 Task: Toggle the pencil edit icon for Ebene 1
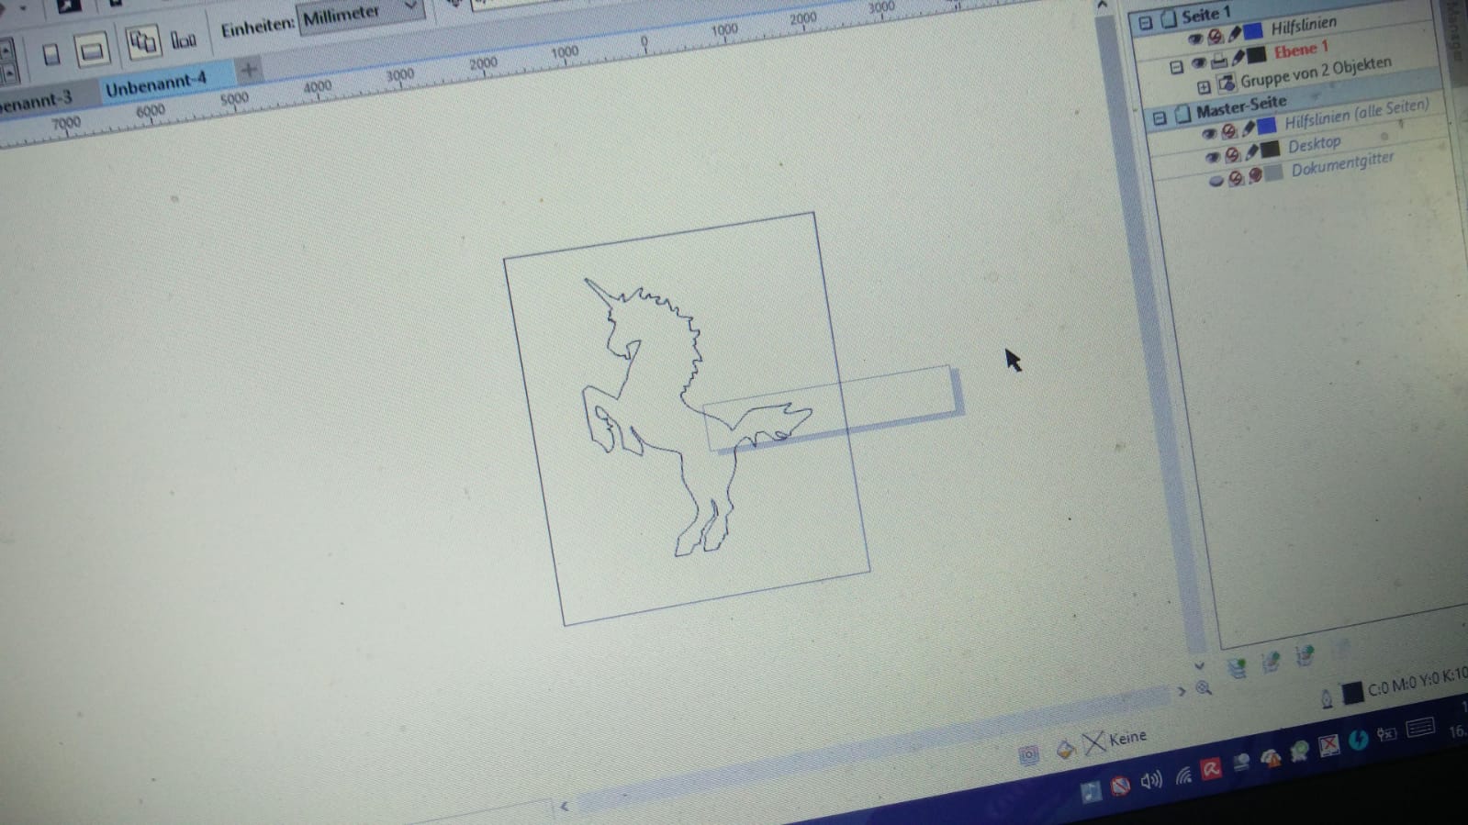pos(1238,58)
